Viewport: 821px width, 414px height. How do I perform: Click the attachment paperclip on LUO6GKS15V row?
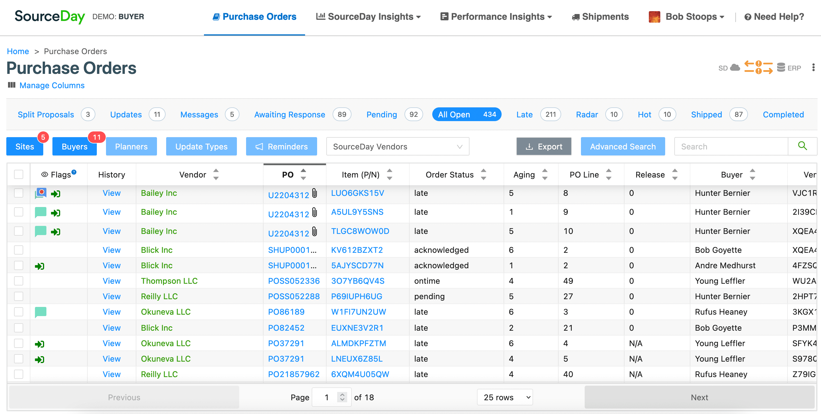pyautogui.click(x=315, y=193)
